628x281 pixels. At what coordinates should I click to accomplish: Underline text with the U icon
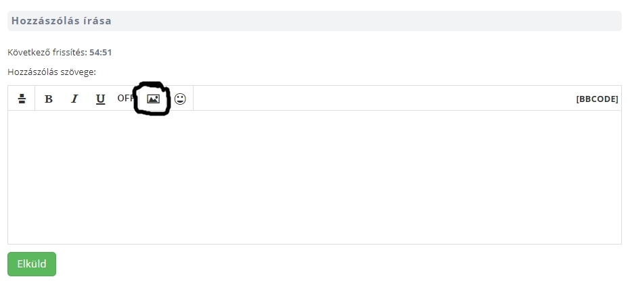tap(100, 99)
